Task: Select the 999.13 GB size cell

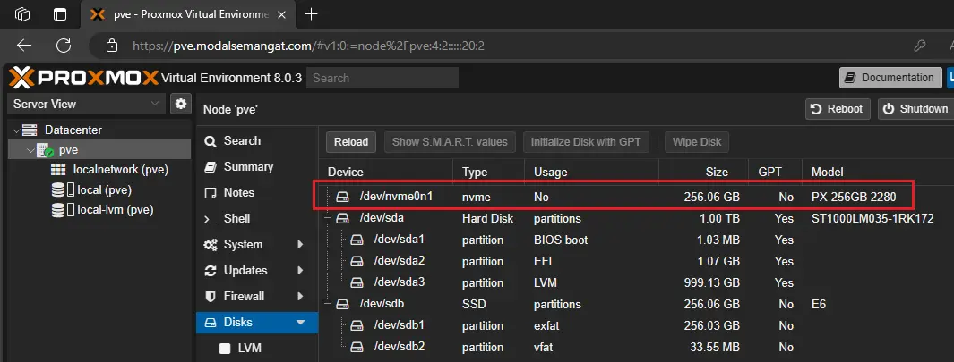Action: pos(712,283)
